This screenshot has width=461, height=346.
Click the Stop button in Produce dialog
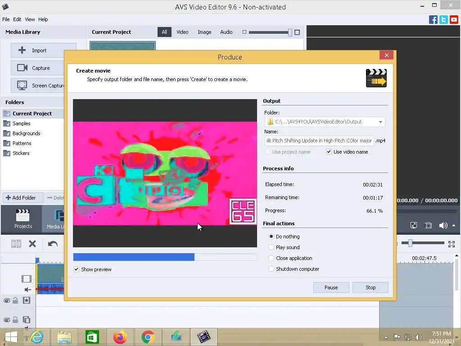(x=371, y=287)
